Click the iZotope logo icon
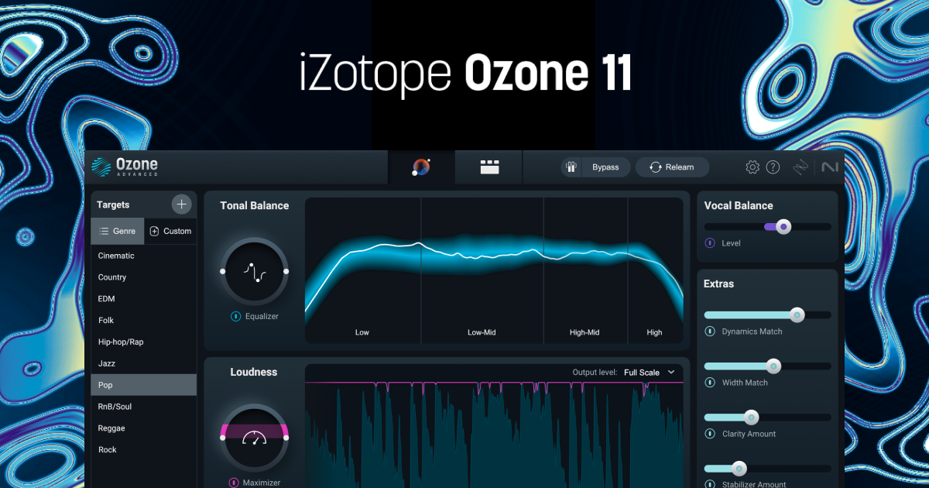 802,167
